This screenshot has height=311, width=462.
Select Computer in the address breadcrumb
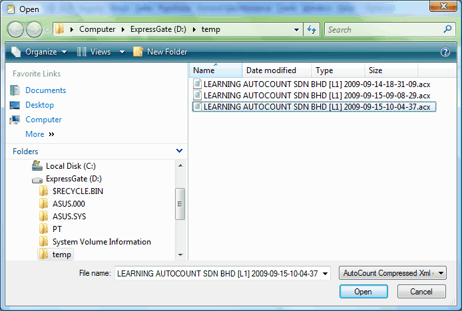97,29
